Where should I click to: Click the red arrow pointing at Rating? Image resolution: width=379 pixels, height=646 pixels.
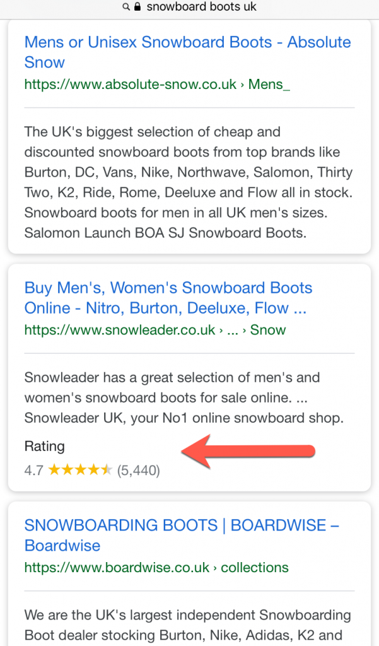point(248,451)
